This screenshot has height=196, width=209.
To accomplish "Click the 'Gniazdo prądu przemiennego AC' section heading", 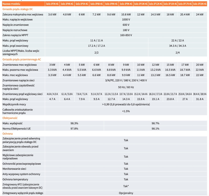I will pyautogui.click(x=22, y=59).
